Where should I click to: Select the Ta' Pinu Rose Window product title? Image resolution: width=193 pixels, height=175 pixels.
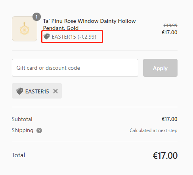(89, 24)
